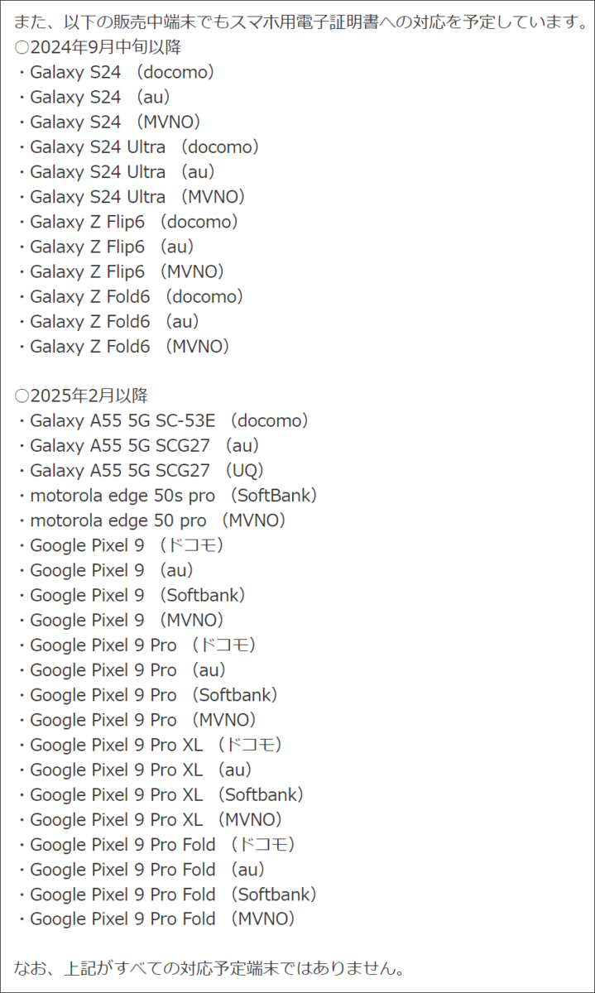Click Galaxy A55 5G SCG27 (UQ) entry
Viewport: 595px width, 993px height.
[x=142, y=471]
